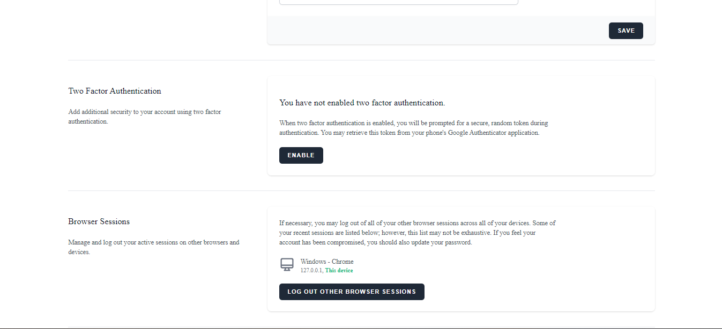Click the Two Factor Authentication section heading
Screen dimensions: 722x329
coord(115,91)
